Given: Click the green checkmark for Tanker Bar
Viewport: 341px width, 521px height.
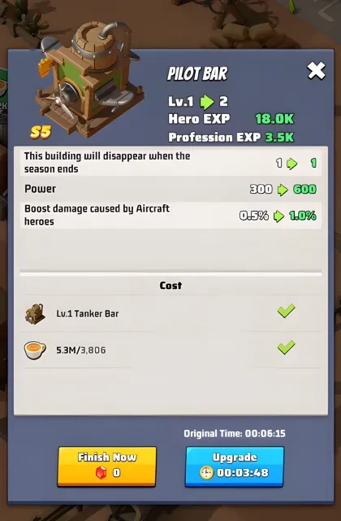Looking at the screenshot, I should click(x=287, y=311).
